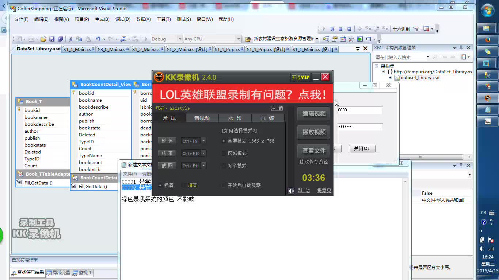This screenshot has height=280, width=499.
Task: Click the Open File toolbar icon
Action: click(43, 39)
